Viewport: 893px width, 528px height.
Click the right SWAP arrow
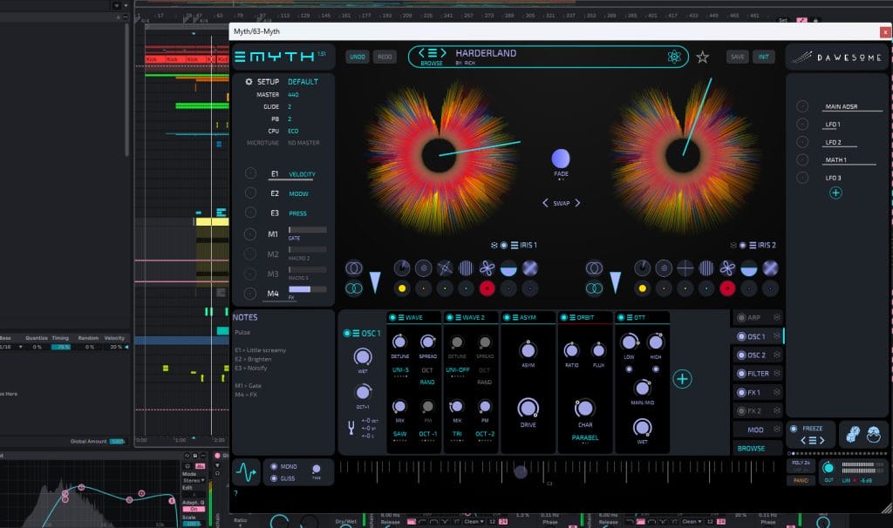click(x=576, y=203)
